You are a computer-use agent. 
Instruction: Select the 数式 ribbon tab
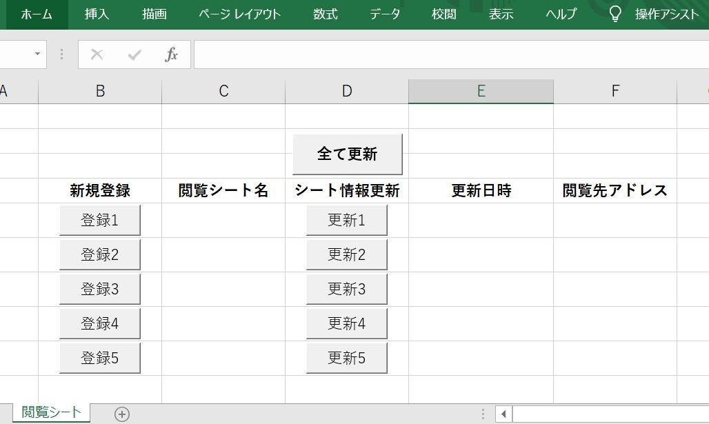[x=325, y=14]
